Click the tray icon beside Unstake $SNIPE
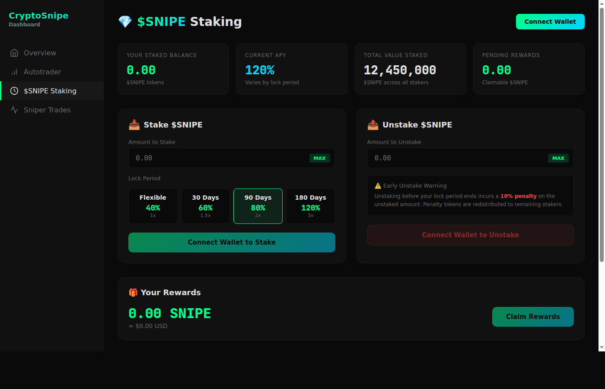 click(373, 124)
